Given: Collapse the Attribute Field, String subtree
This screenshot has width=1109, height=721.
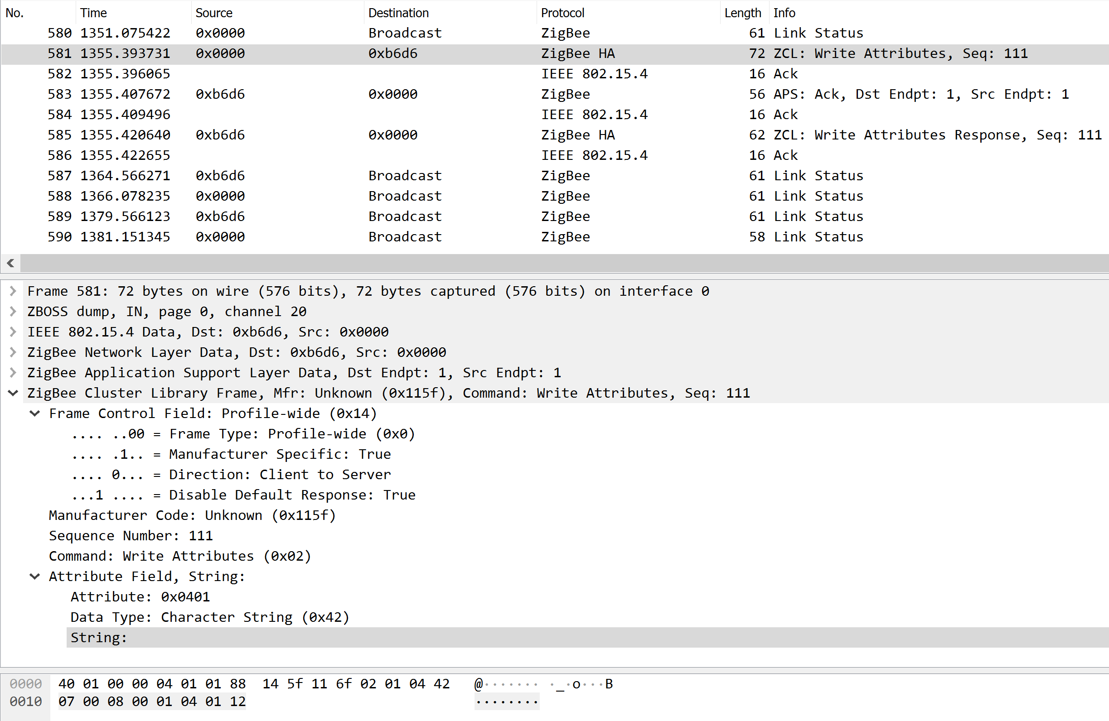Looking at the screenshot, I should tap(35, 577).
